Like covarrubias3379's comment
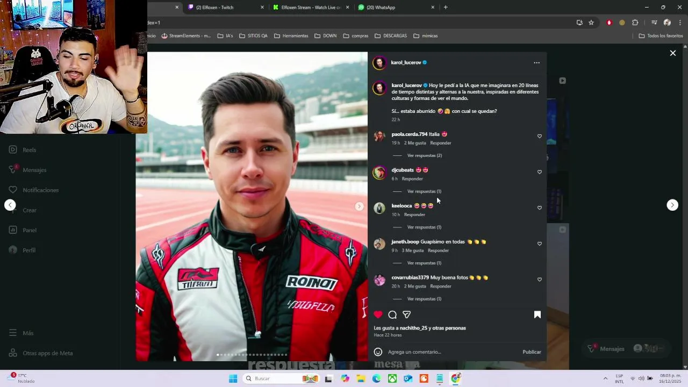 [540, 279]
